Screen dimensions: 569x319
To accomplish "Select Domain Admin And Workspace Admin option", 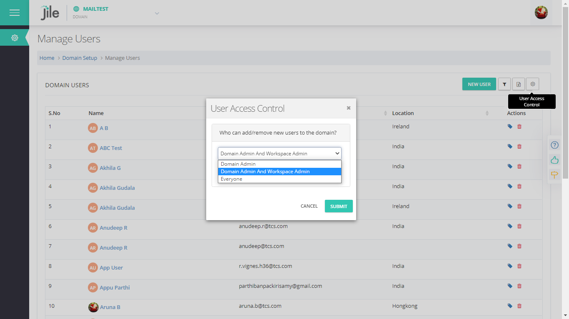I will [265, 172].
